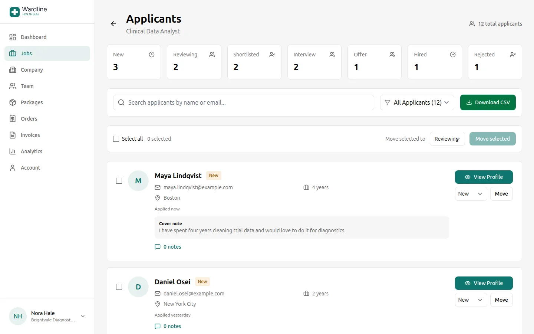
Task: Open the Analytics section
Action: pos(47,151)
